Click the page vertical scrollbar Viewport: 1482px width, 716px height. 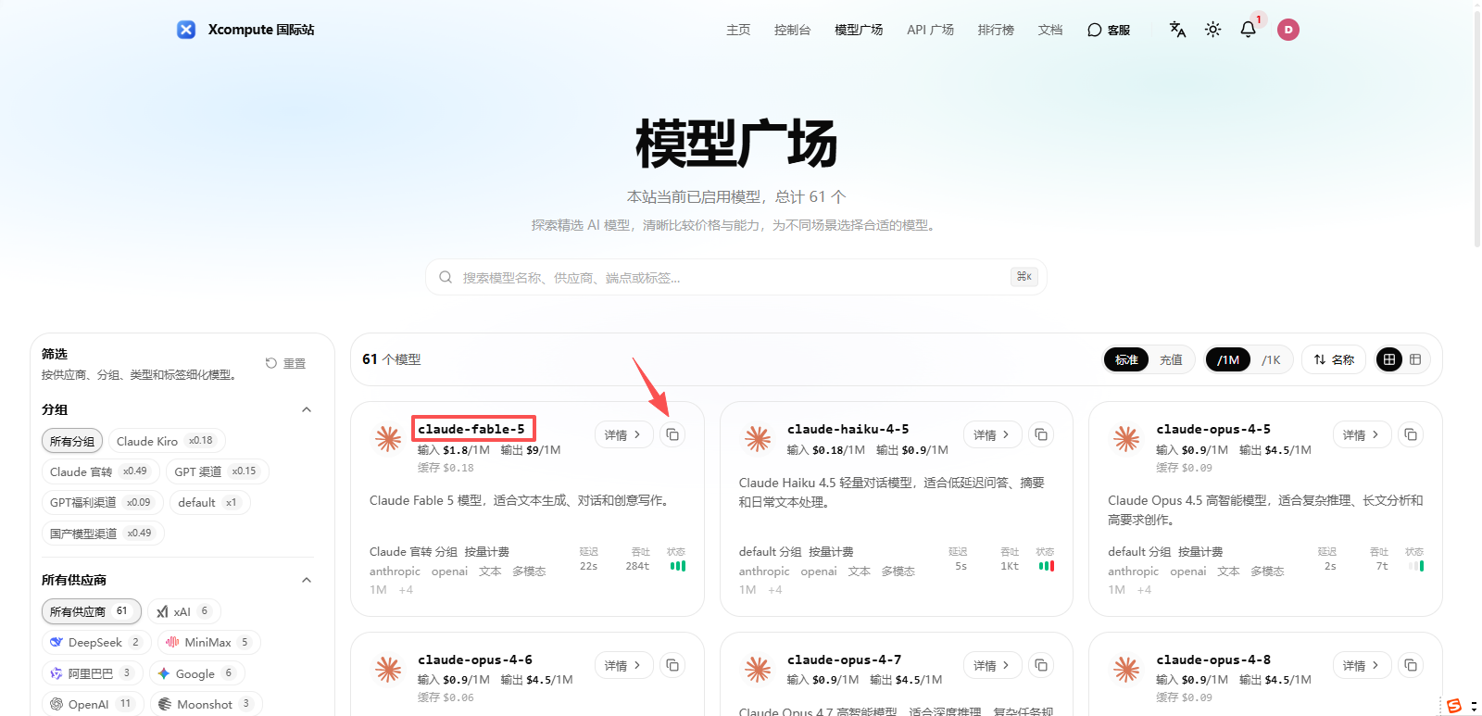click(1476, 130)
